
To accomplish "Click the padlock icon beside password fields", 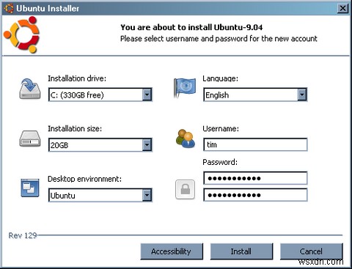I will pos(185,189).
